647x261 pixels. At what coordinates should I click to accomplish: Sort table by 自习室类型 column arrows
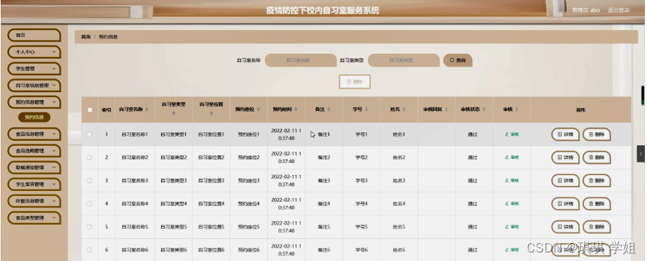tap(173, 114)
